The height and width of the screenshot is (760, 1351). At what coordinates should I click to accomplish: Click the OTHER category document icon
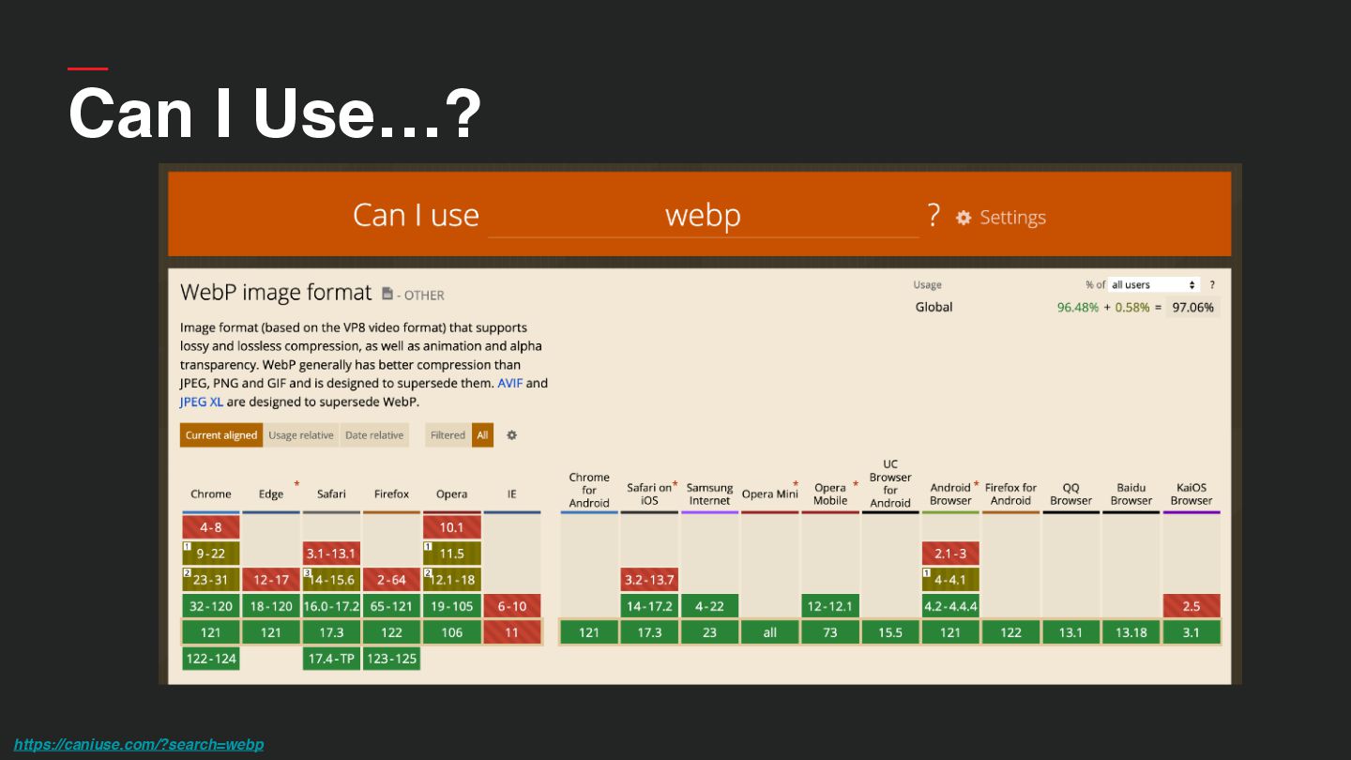coord(387,294)
